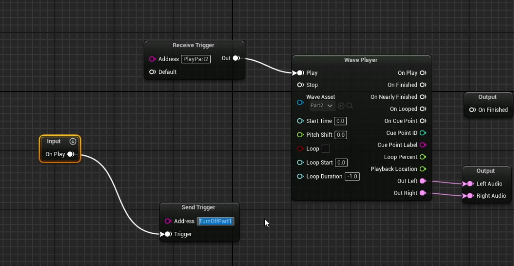
Task: Open the Wave Asset Part2 dropdown
Action: (x=322, y=106)
